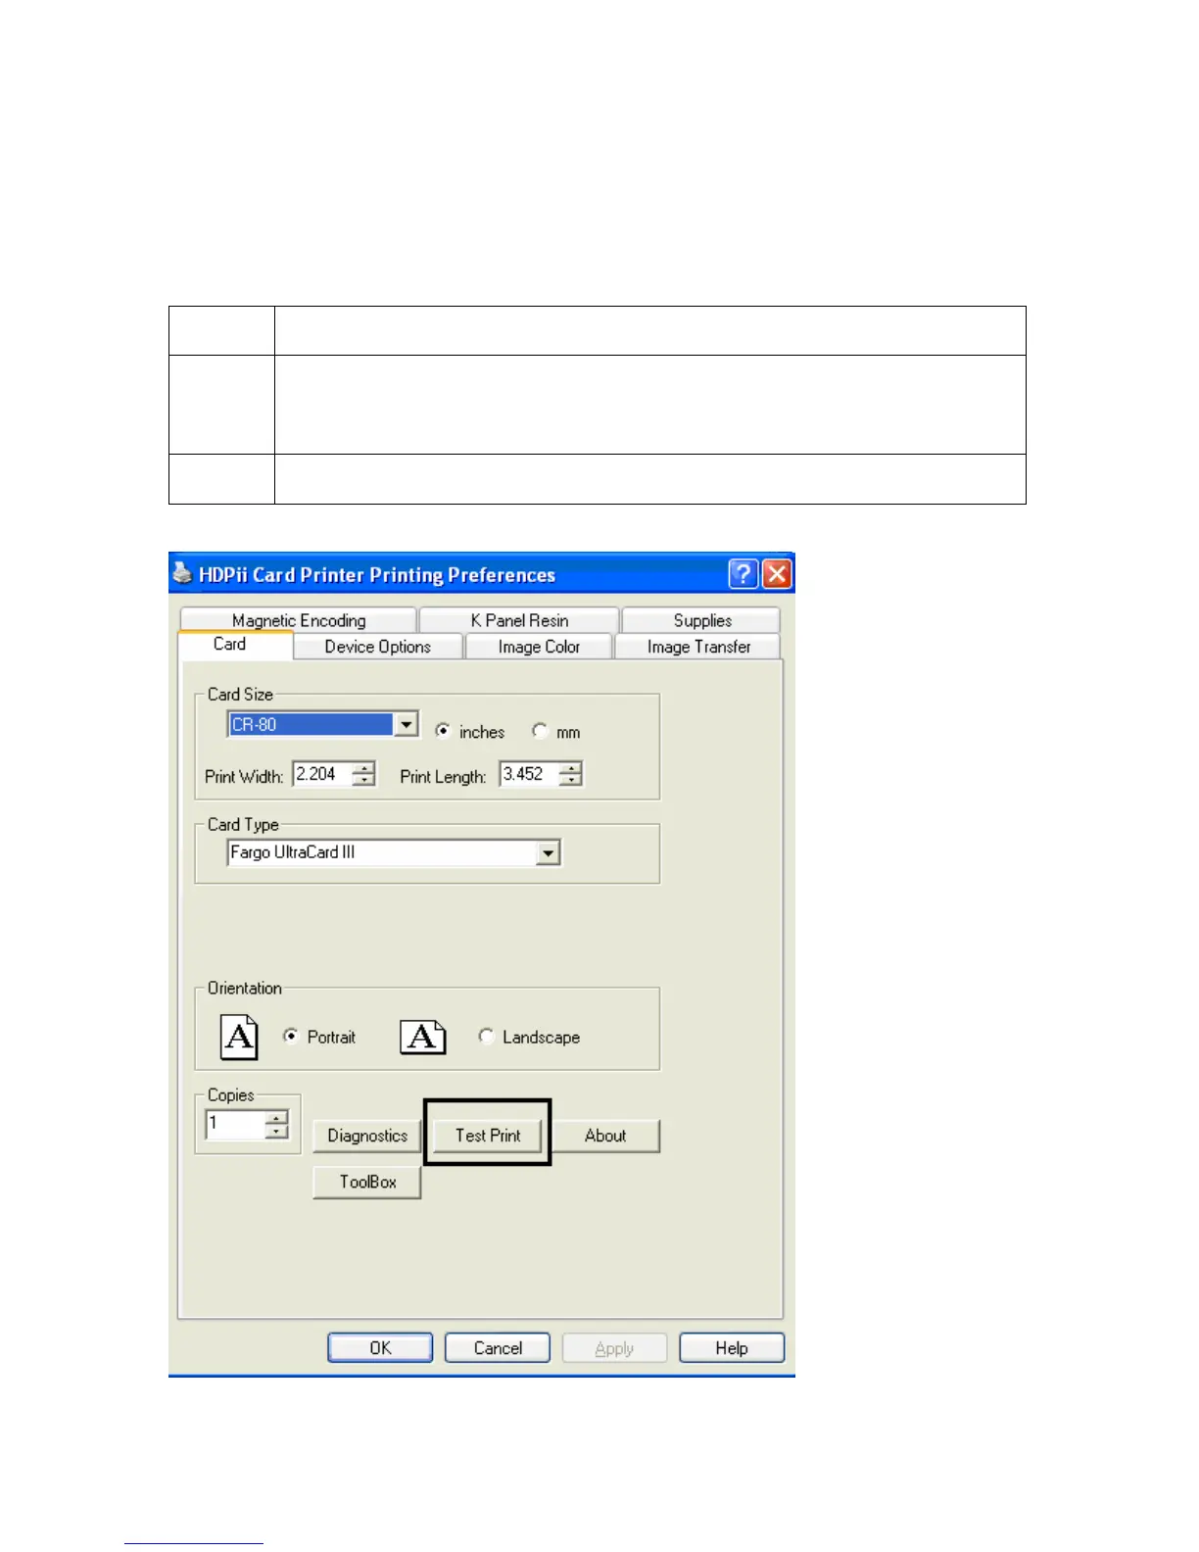The image size is (1199, 1552).
Task: Open the About button
Action: pyautogui.click(x=605, y=1136)
